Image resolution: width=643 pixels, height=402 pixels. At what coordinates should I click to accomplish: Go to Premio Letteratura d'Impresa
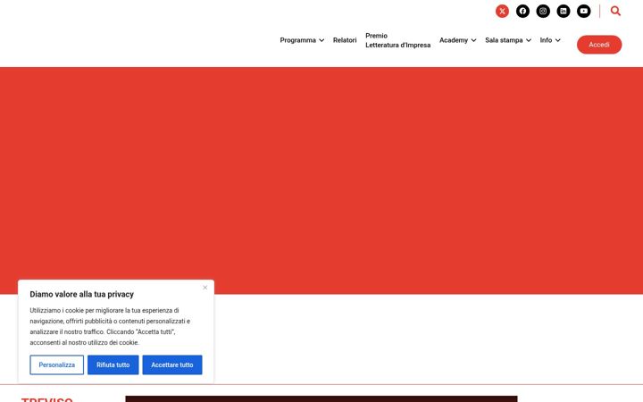pos(397,40)
